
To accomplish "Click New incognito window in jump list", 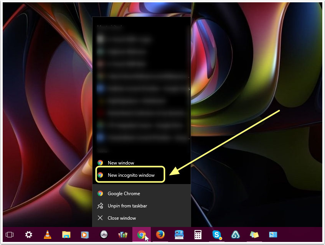I will 130,175.
